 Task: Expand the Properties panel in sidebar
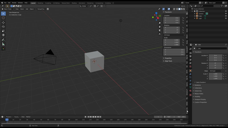pyautogui.click(x=168, y=58)
